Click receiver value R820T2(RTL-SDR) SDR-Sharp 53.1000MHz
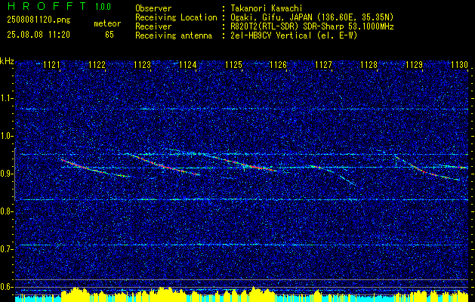475x302 pixels. pyautogui.click(x=311, y=26)
